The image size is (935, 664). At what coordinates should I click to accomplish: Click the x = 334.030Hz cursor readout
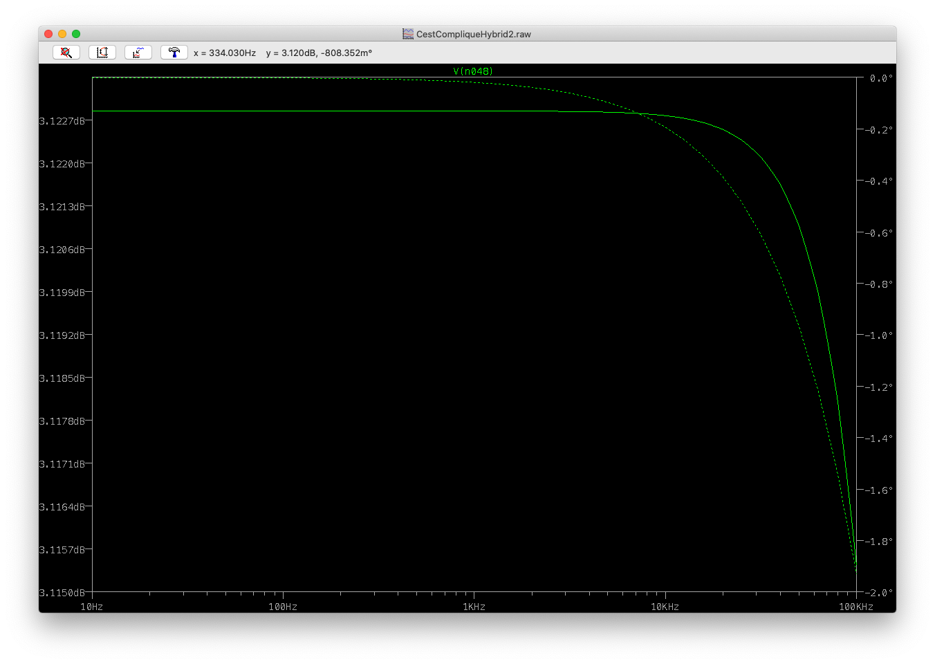[x=225, y=53]
